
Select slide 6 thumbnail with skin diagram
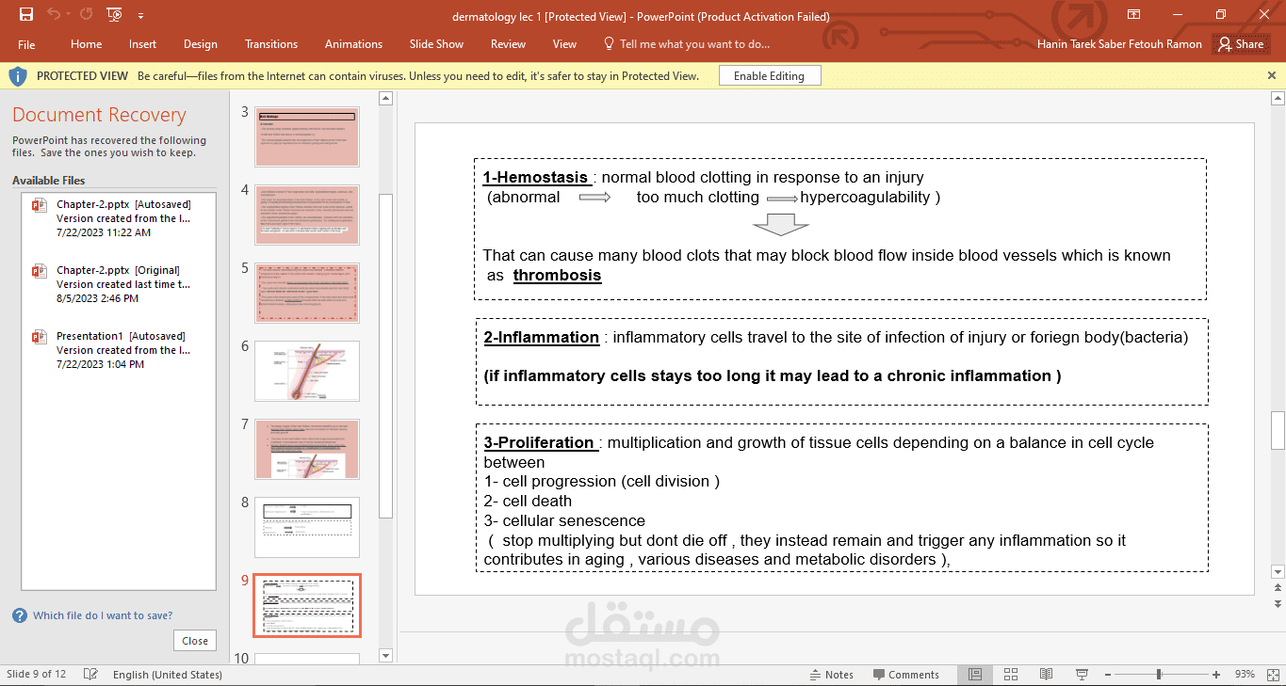(307, 371)
